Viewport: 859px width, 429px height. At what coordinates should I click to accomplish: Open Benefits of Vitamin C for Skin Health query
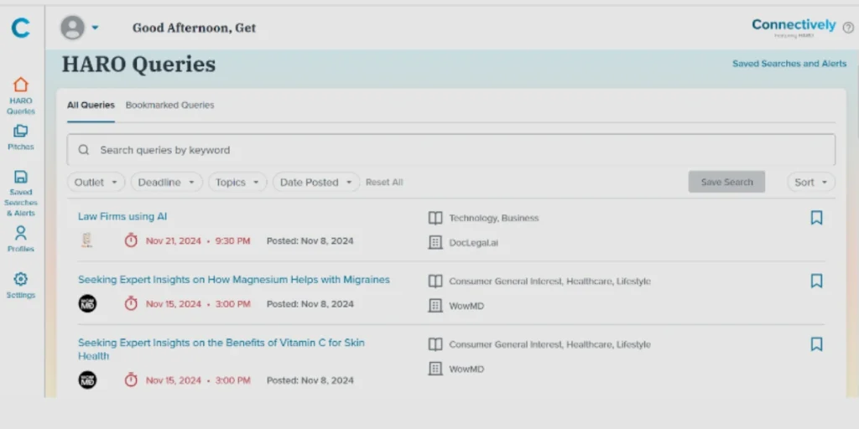click(x=221, y=349)
